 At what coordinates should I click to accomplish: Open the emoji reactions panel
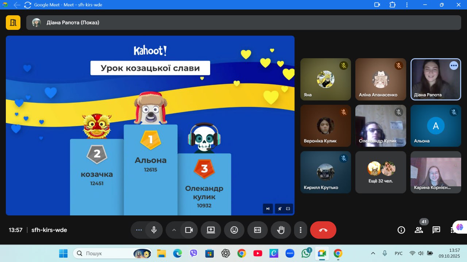pyautogui.click(x=234, y=230)
